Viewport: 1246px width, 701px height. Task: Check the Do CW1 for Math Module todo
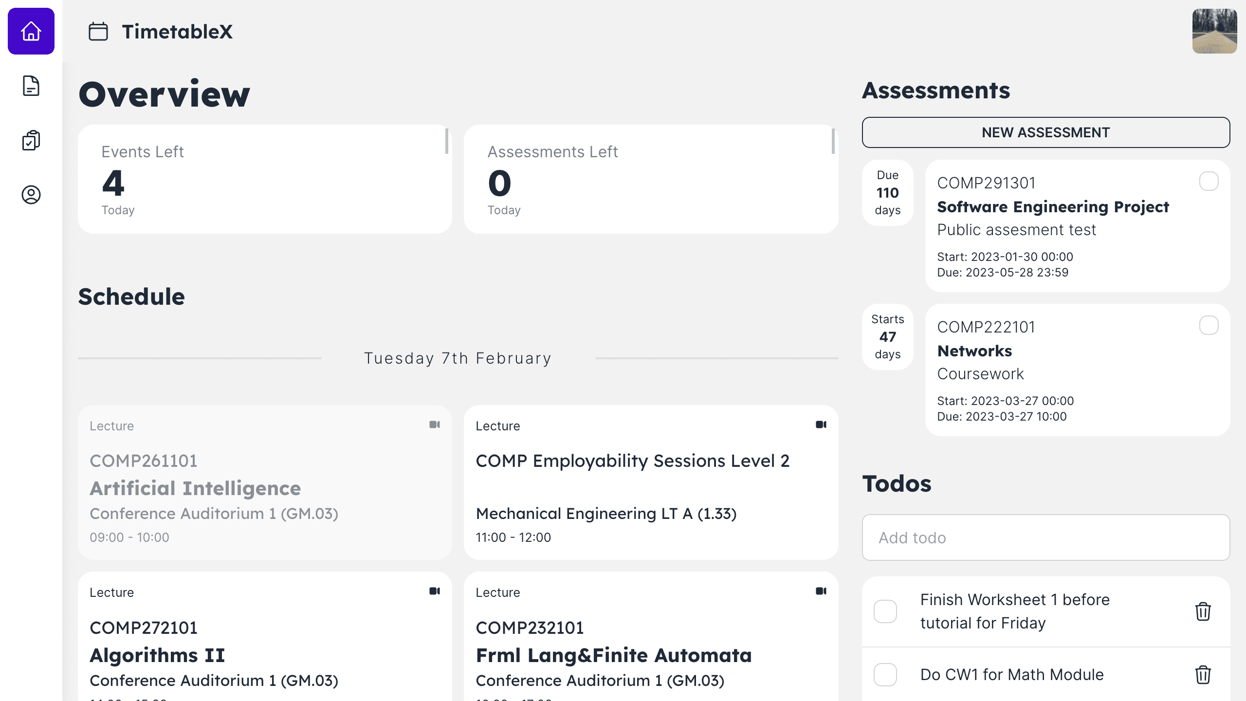point(885,675)
